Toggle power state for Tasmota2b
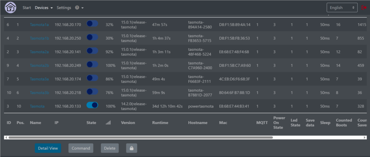 (x=92, y=64)
